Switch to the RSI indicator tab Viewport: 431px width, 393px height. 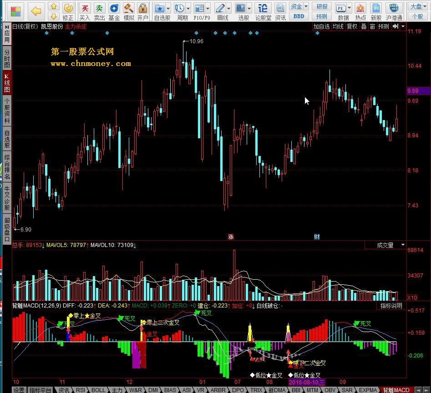pyautogui.click(x=80, y=390)
